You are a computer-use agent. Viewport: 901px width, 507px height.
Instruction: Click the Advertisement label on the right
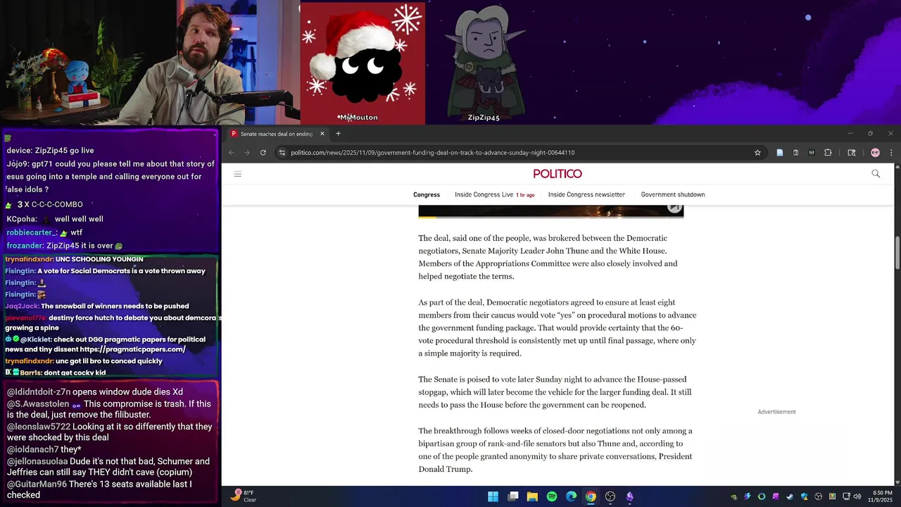coord(776,412)
